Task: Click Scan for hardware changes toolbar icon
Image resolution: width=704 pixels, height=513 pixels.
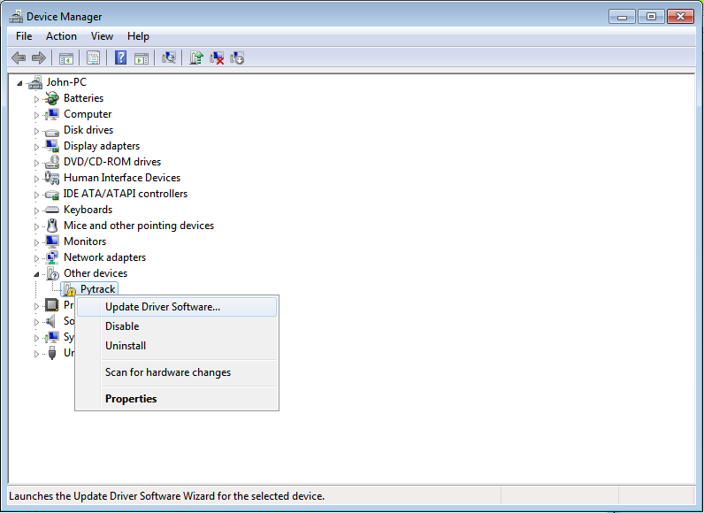Action: (x=168, y=58)
